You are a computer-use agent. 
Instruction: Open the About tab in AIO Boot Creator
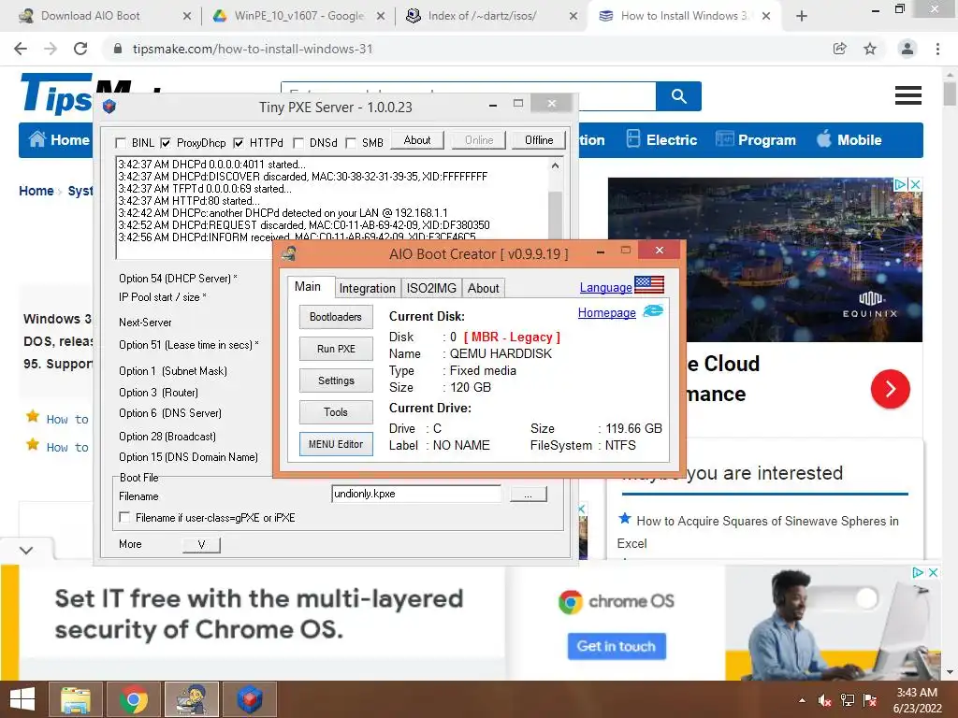[x=484, y=288]
